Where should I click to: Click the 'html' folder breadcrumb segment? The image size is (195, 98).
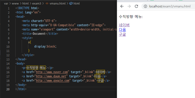pyautogui.click(x=25, y=3)
